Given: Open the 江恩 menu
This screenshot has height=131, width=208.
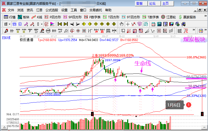Looking at the screenshot, I should point(39,10).
